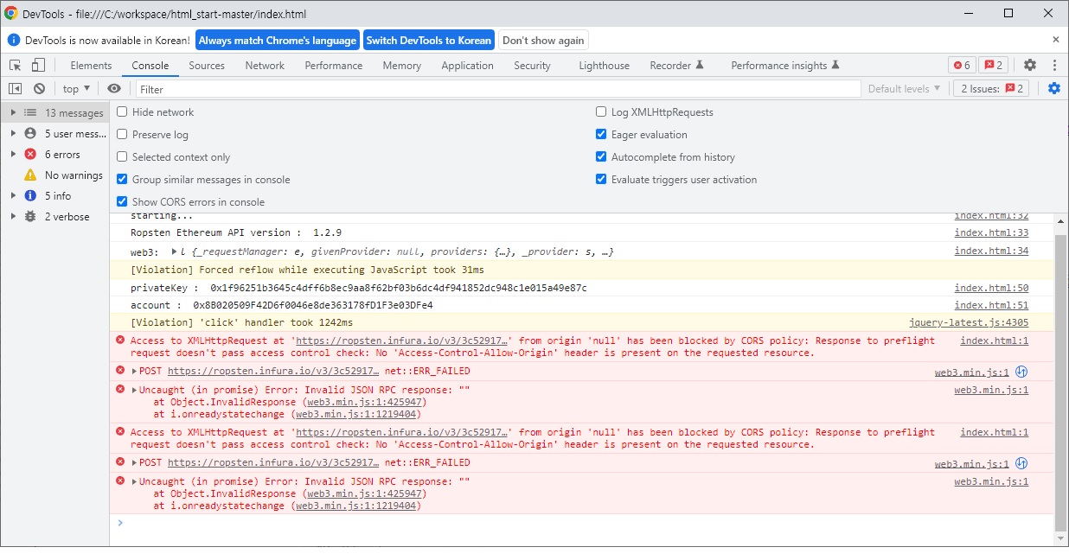Uncheck Eager evaluation checkbox
The width and height of the screenshot is (1069, 560).
(601, 135)
